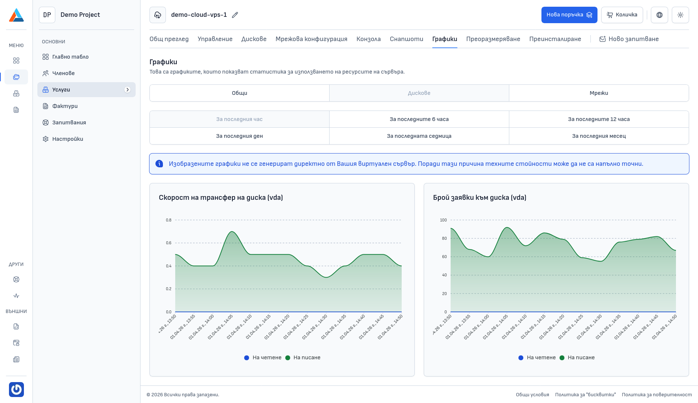Open the Конзола tab
698x403 pixels.
[368, 39]
